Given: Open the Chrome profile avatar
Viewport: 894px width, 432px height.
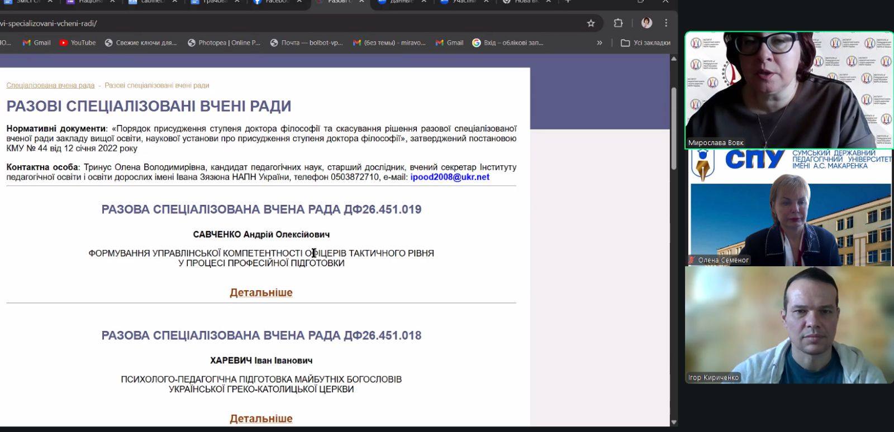Looking at the screenshot, I should click(x=646, y=23).
